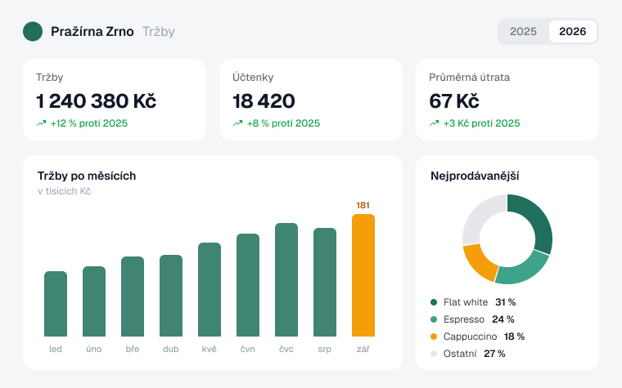The image size is (622, 388).
Task: Click the Ostatní legend color dot
Action: tap(434, 354)
